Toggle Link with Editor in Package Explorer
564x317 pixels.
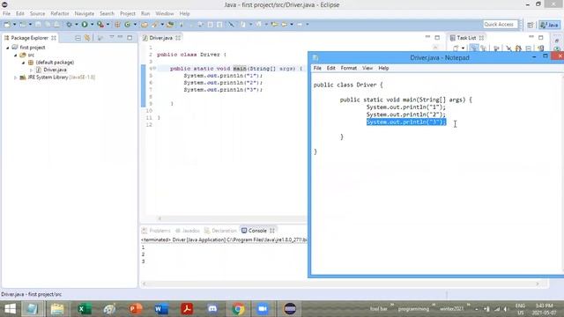pos(87,38)
